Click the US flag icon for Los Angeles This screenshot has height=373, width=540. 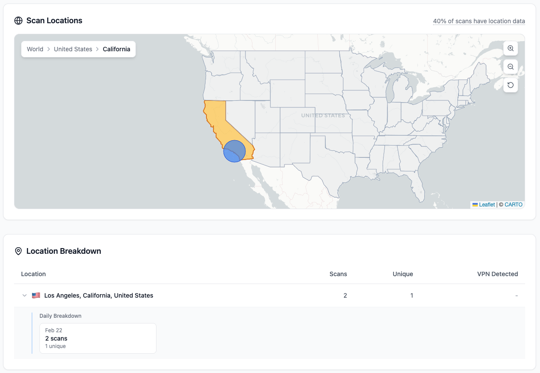(36, 295)
